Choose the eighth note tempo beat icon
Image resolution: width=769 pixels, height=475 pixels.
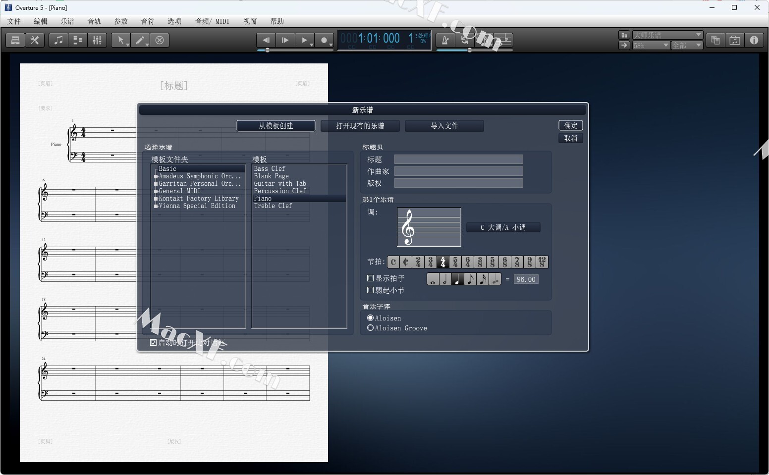point(470,279)
